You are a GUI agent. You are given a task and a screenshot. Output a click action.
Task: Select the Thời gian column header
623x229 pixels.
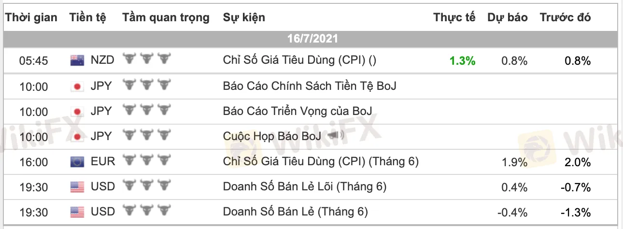[31, 18]
